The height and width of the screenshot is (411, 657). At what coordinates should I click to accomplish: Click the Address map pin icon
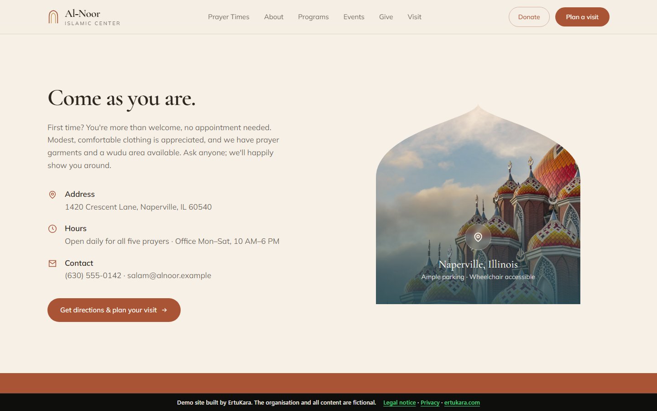tap(52, 195)
